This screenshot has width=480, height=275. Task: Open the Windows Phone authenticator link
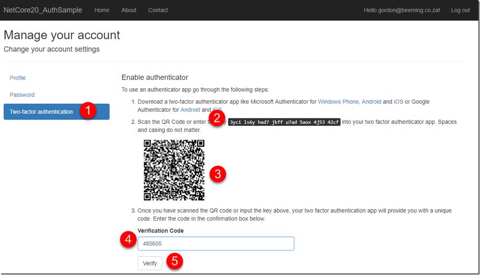(338, 102)
